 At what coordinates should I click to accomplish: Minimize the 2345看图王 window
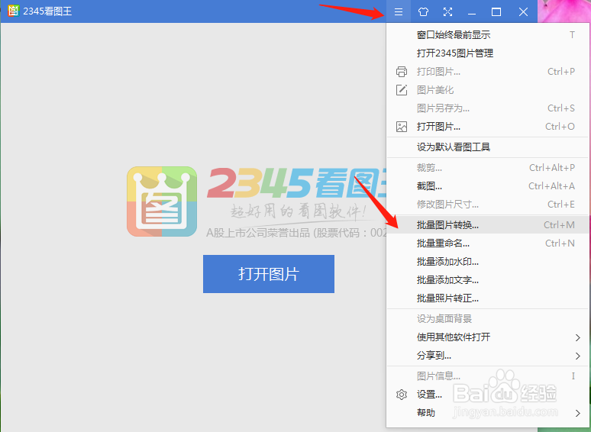[x=472, y=11]
